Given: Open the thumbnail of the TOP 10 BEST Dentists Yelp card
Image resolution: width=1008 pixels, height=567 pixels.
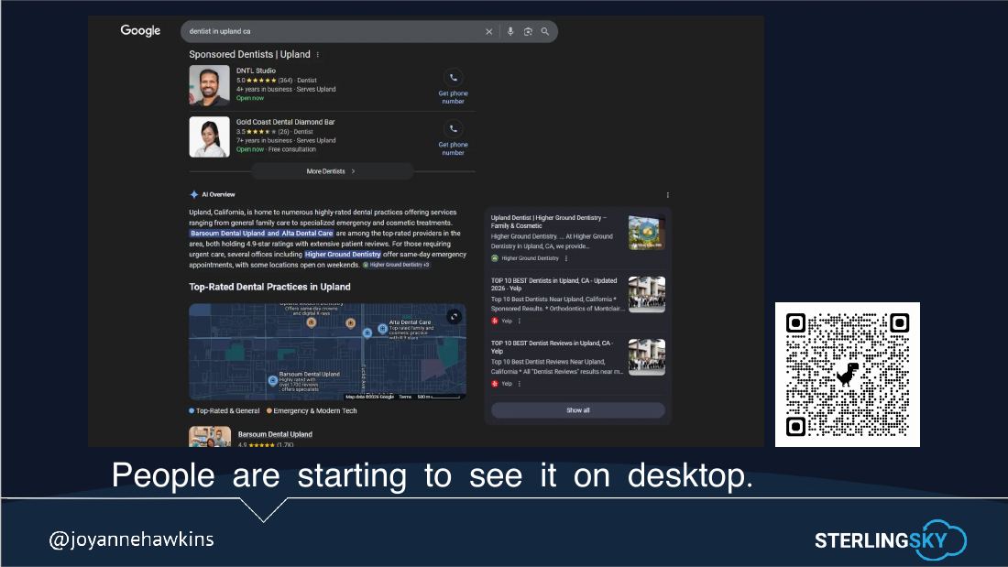Looking at the screenshot, I should (647, 294).
